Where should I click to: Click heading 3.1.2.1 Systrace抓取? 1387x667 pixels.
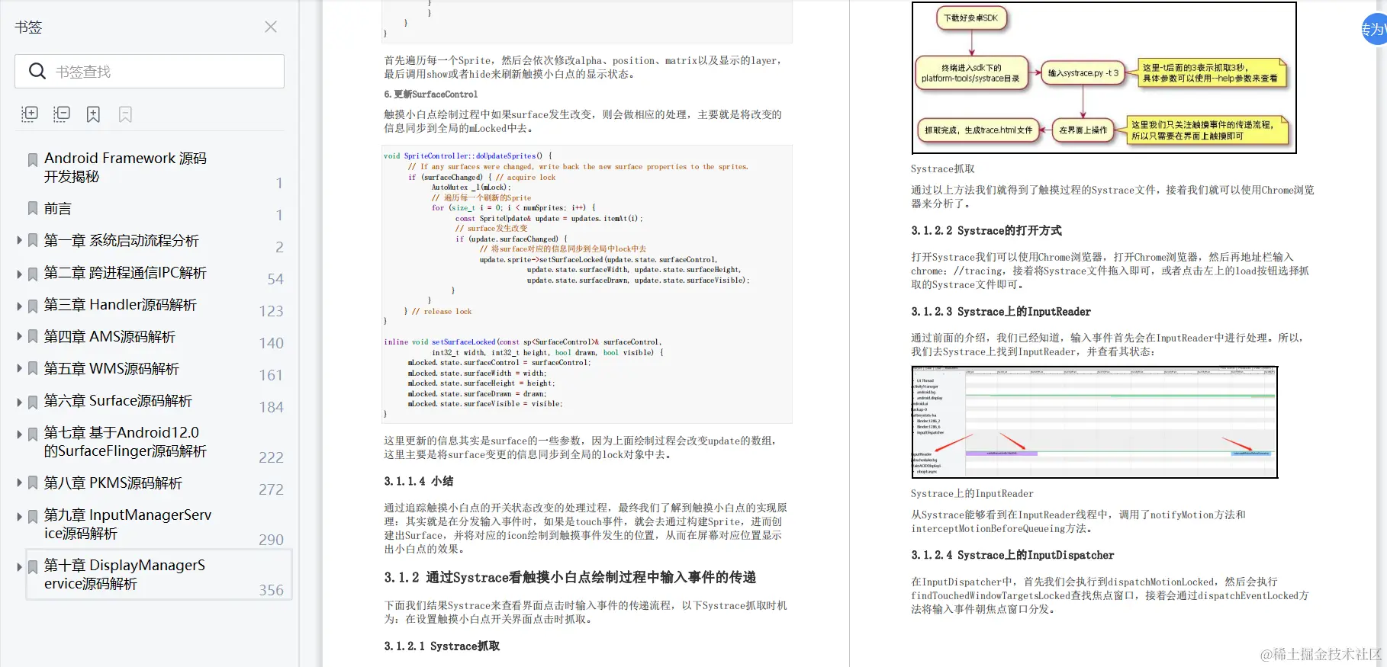pyautogui.click(x=442, y=646)
